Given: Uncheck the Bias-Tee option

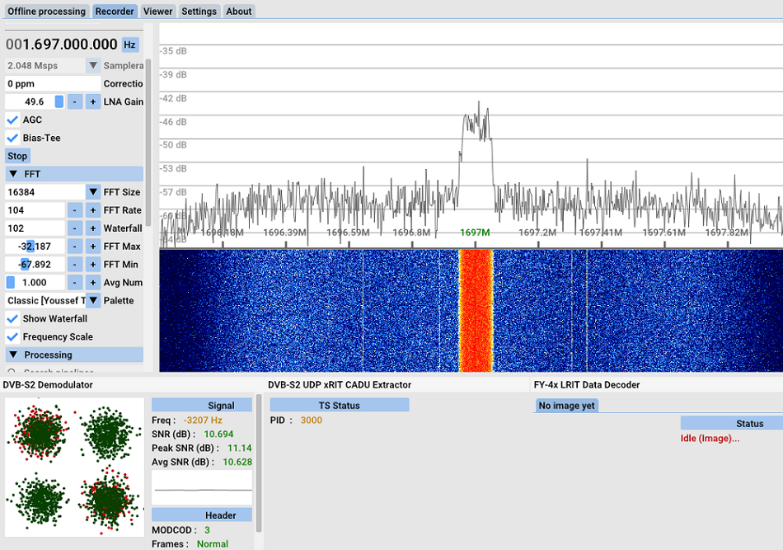Looking at the screenshot, I should (x=12, y=138).
